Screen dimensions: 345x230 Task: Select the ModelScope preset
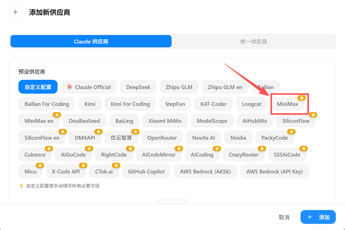pos(212,121)
